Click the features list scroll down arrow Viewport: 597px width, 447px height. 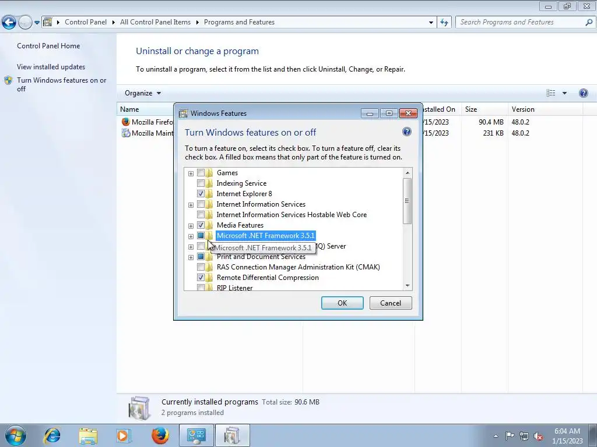[408, 285]
